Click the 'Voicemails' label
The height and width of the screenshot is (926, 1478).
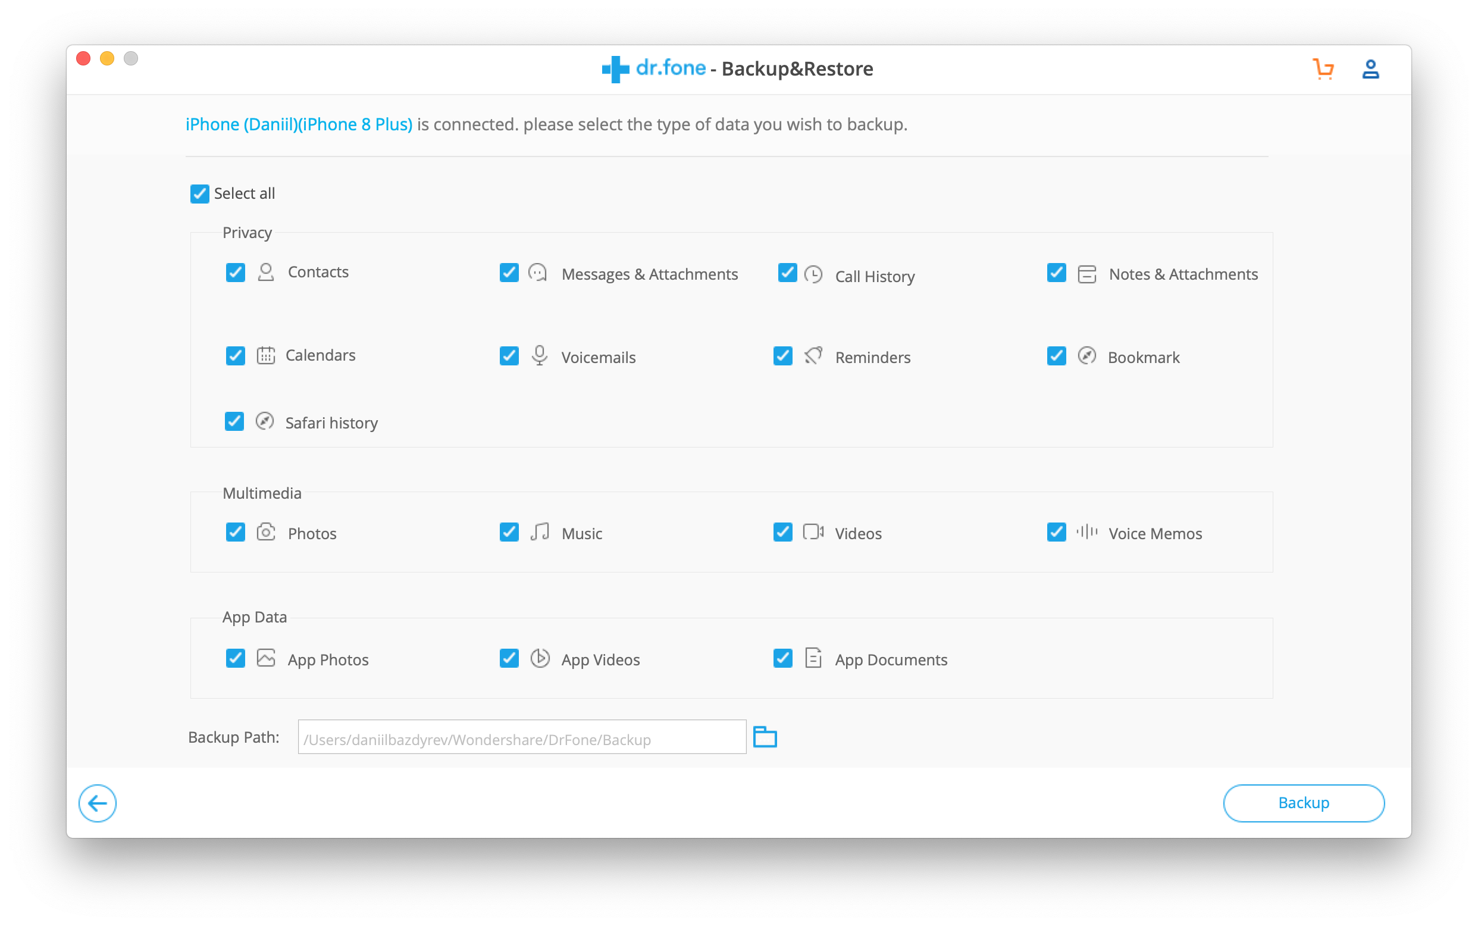point(598,358)
